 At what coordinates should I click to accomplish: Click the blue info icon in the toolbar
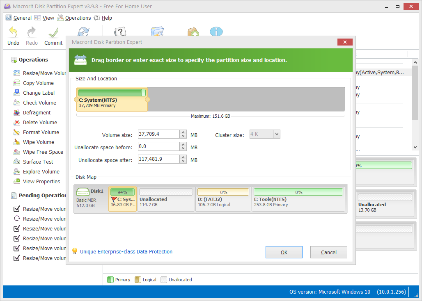216,32
